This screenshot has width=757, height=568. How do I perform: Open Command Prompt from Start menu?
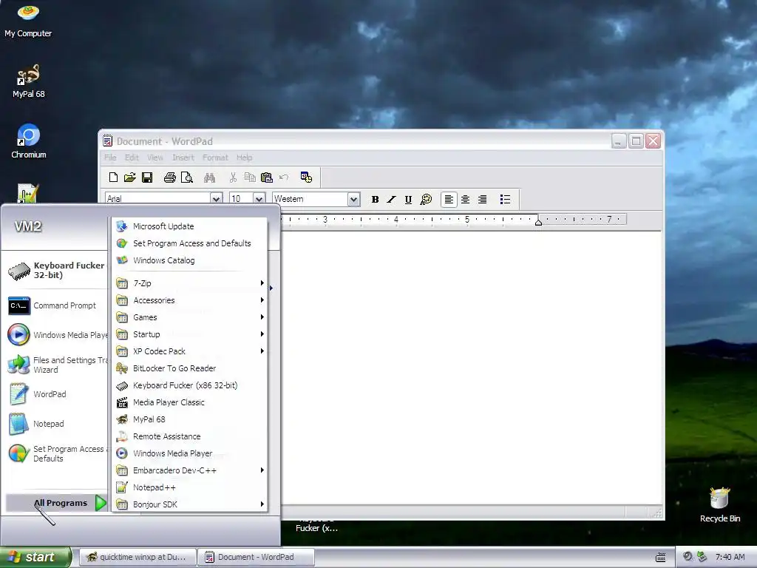[56, 305]
